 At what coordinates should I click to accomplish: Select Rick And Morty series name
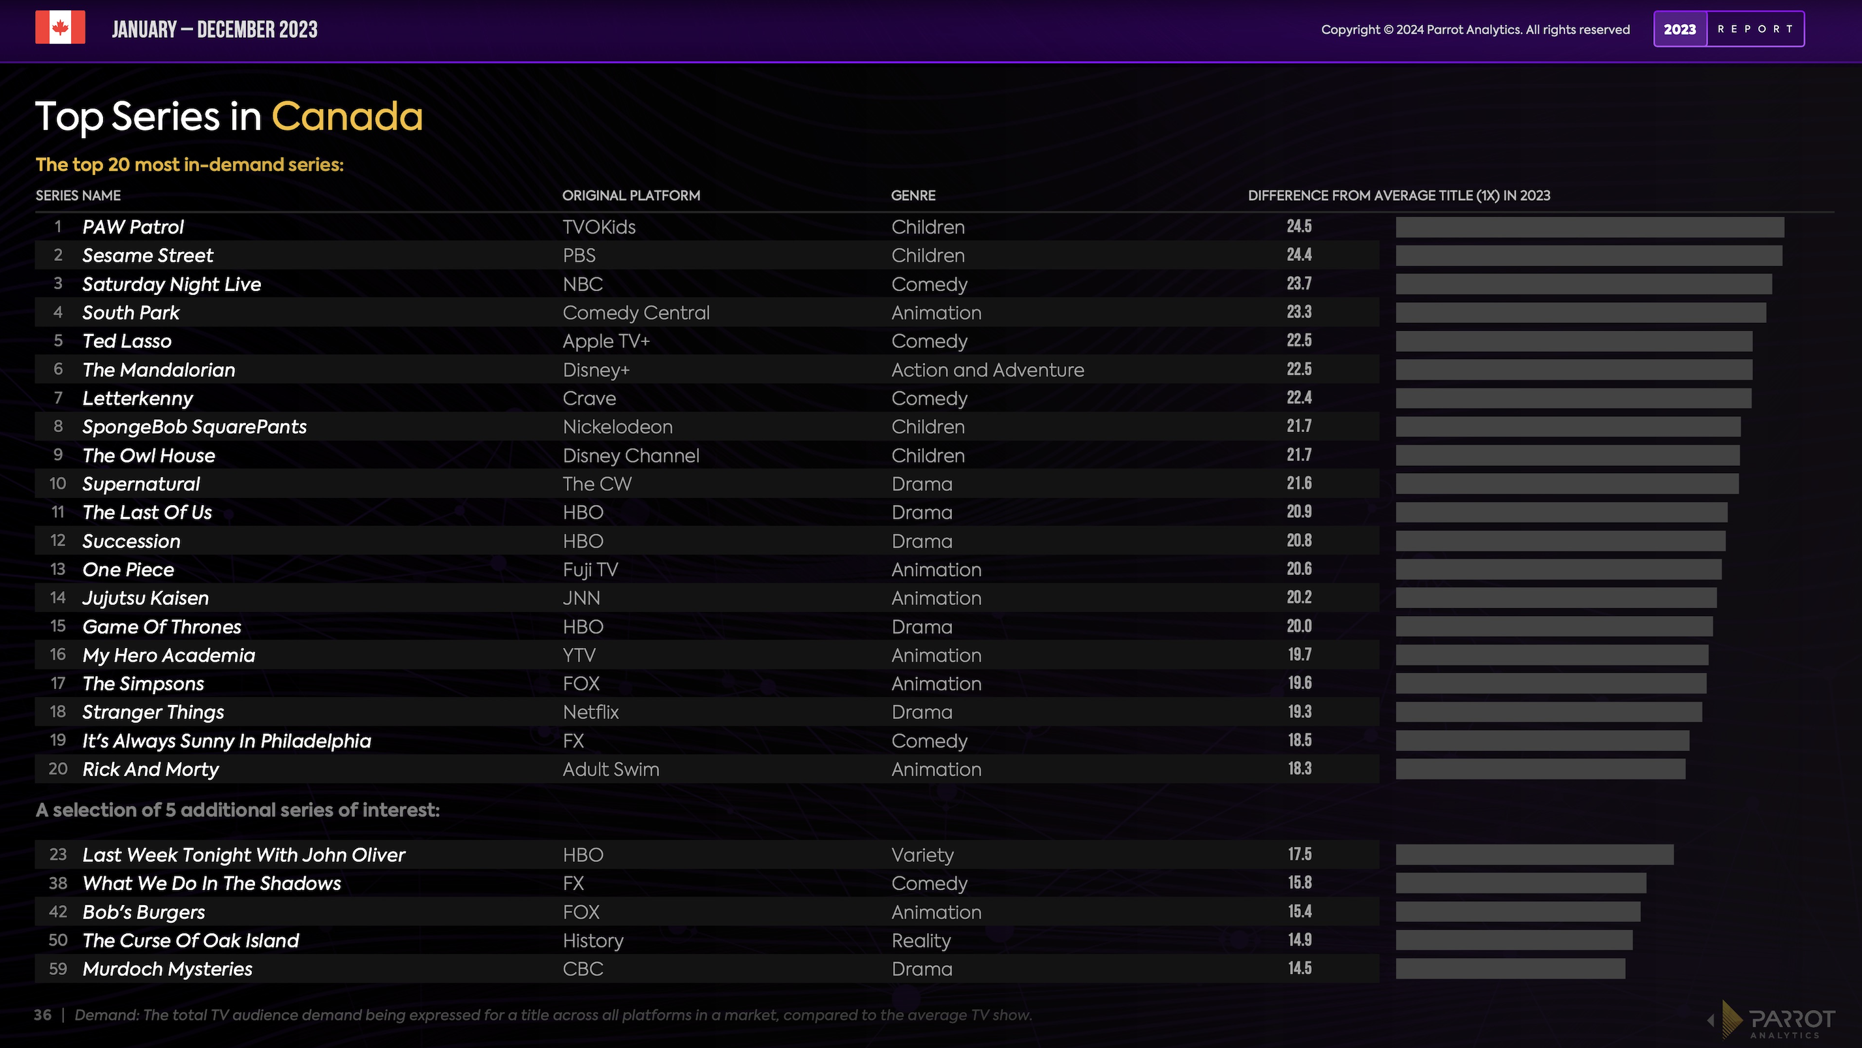pos(150,770)
